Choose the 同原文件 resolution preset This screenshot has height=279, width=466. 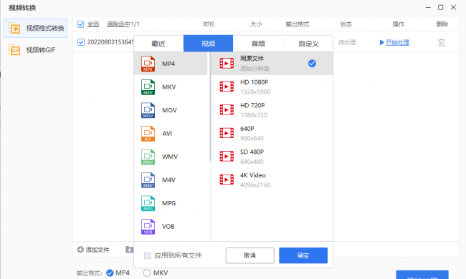272,64
